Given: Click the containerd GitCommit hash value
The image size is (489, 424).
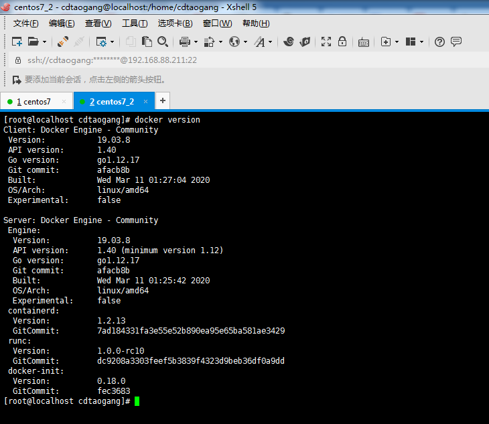Looking at the screenshot, I should [x=191, y=331].
